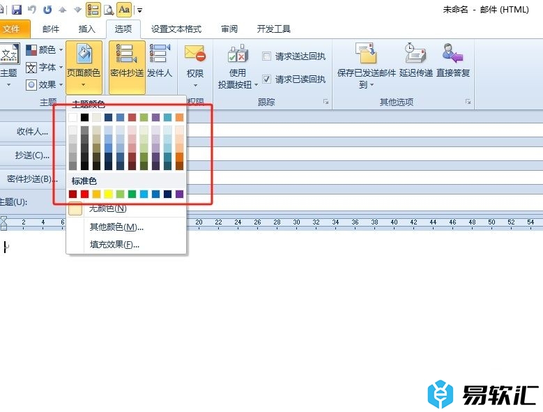Pick the dark red standard color swatch
The image size is (543, 412).
click(72, 194)
